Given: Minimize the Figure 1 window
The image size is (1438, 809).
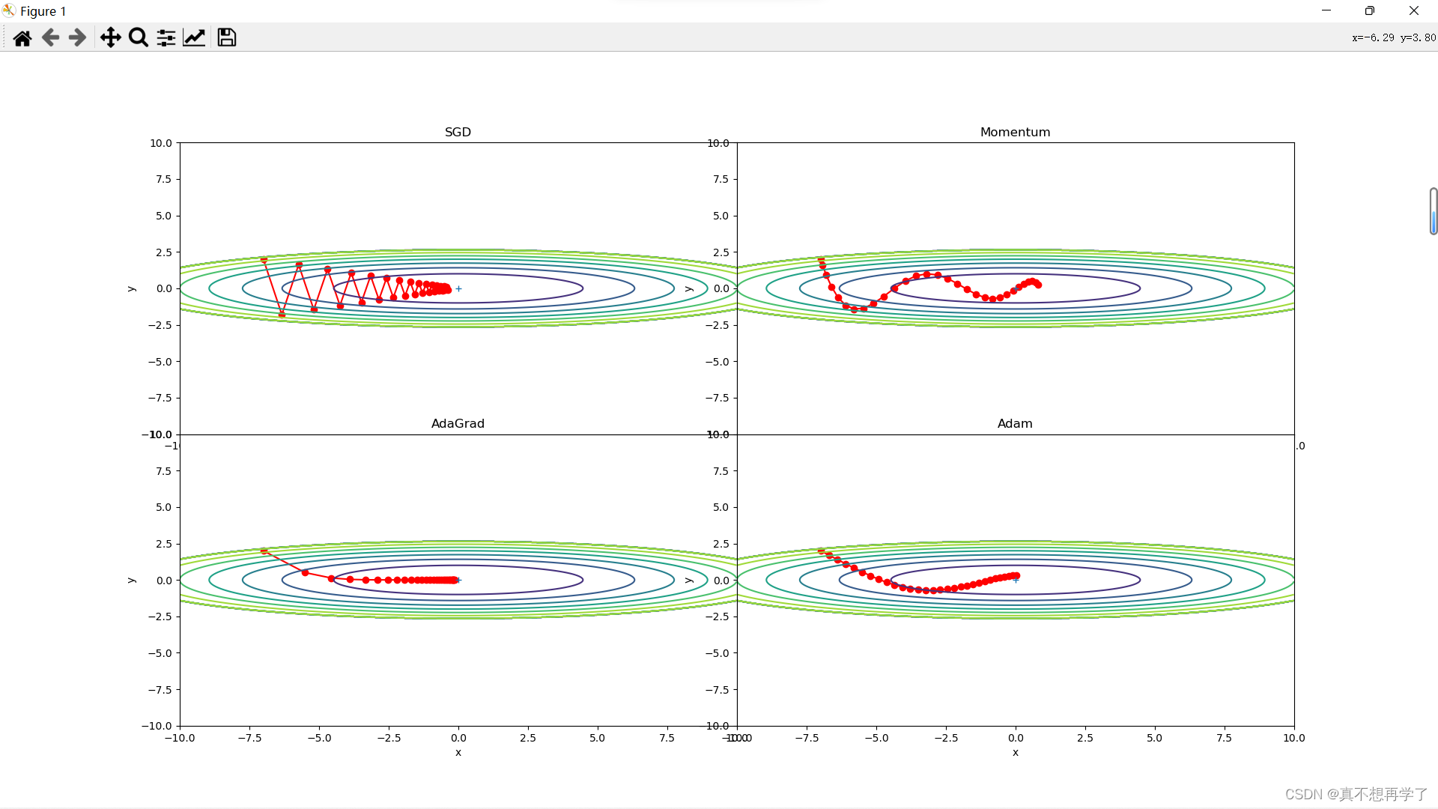Looking at the screenshot, I should (x=1326, y=10).
